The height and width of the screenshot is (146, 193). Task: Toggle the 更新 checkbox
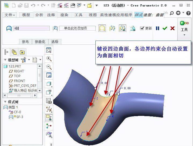pos(142,28)
